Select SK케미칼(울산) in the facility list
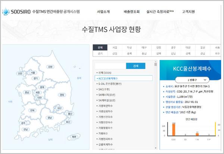 point(107,100)
